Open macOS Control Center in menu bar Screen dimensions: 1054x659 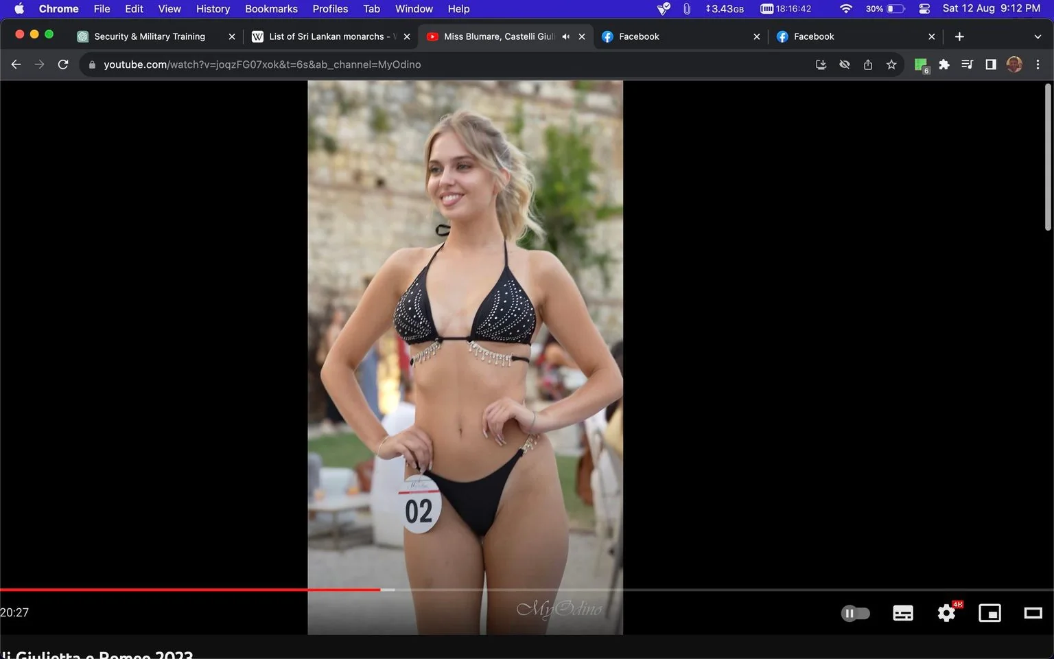click(924, 9)
